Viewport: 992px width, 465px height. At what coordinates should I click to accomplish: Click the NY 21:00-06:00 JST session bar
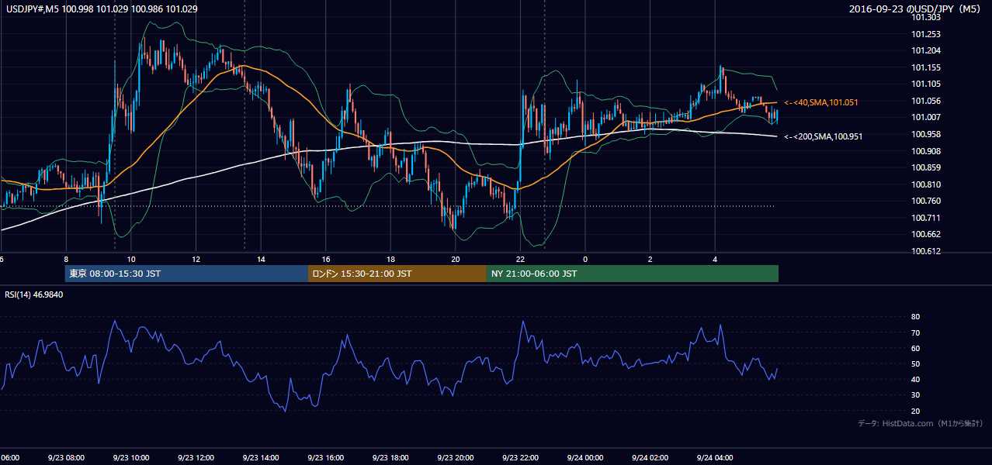633,274
